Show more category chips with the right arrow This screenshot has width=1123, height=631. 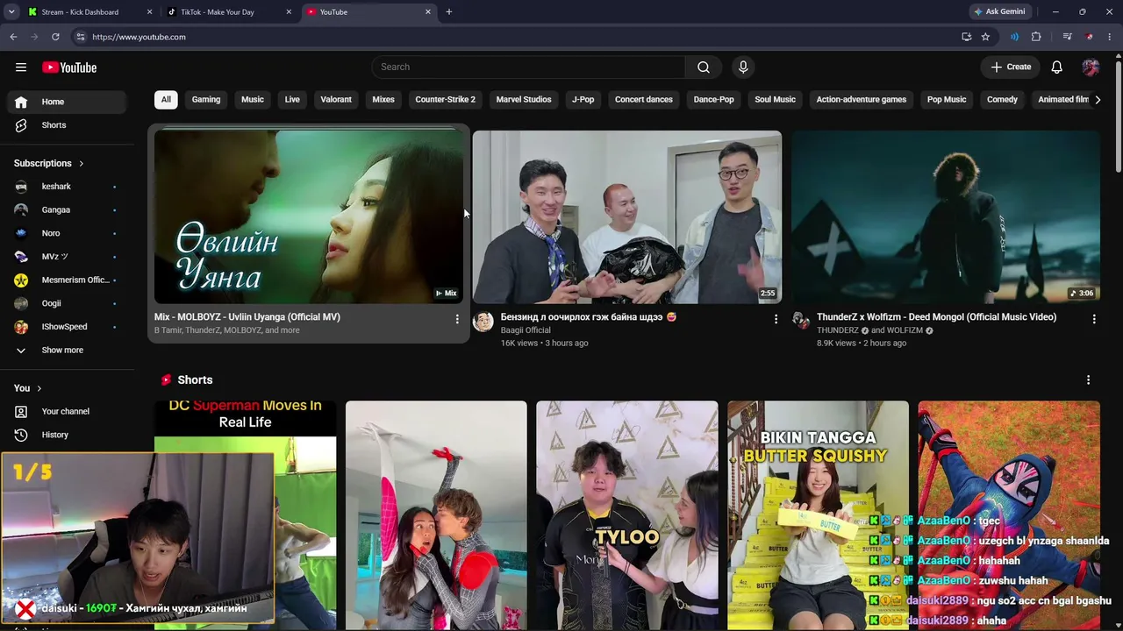tap(1098, 100)
